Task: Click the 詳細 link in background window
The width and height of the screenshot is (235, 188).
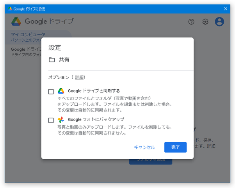Action: tap(211, 146)
